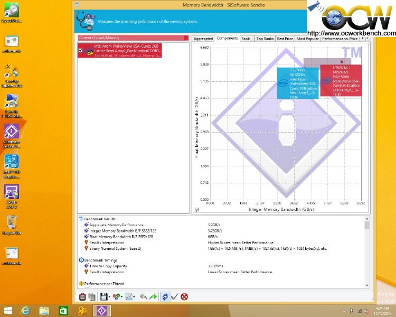This screenshot has width=396, height=317.
Task: Select Binary Numeral System (base 2) row
Action: click(x=115, y=248)
